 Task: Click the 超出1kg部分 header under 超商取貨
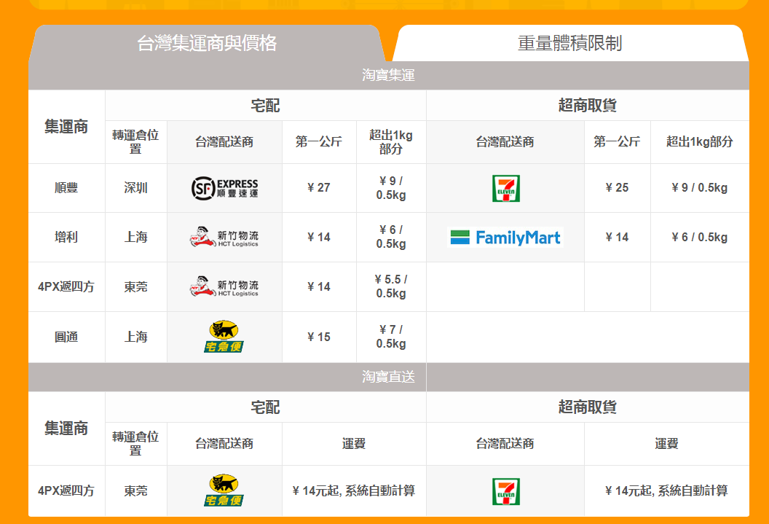click(699, 142)
